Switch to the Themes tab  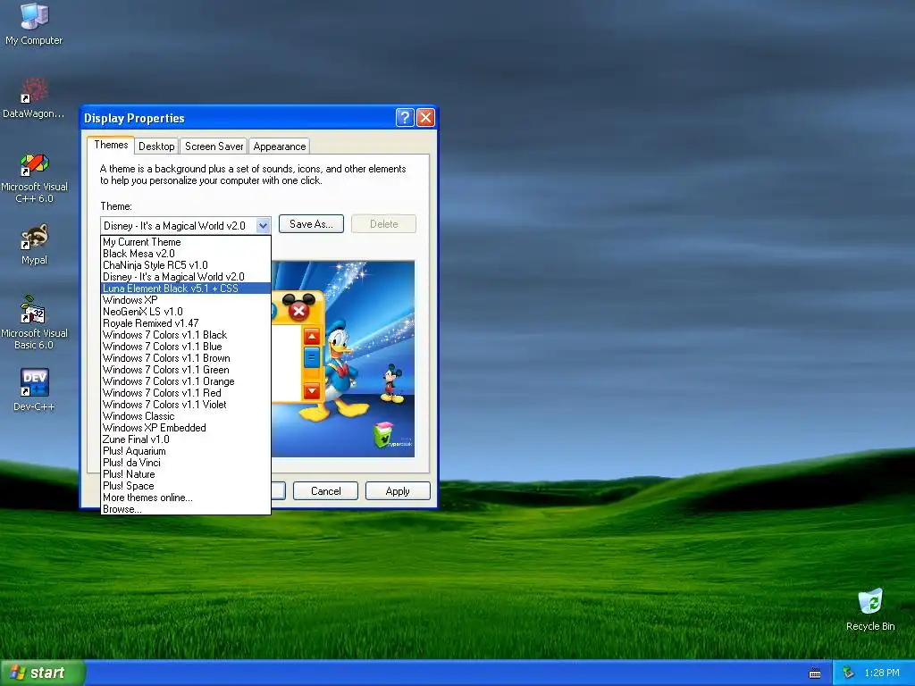click(x=111, y=145)
